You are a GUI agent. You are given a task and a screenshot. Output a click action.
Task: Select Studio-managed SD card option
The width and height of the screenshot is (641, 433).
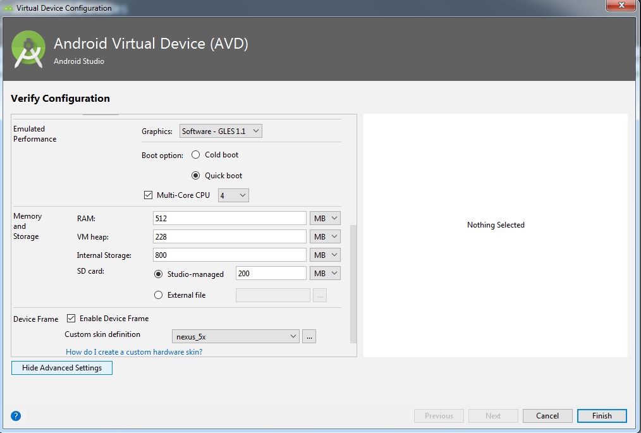coord(159,274)
